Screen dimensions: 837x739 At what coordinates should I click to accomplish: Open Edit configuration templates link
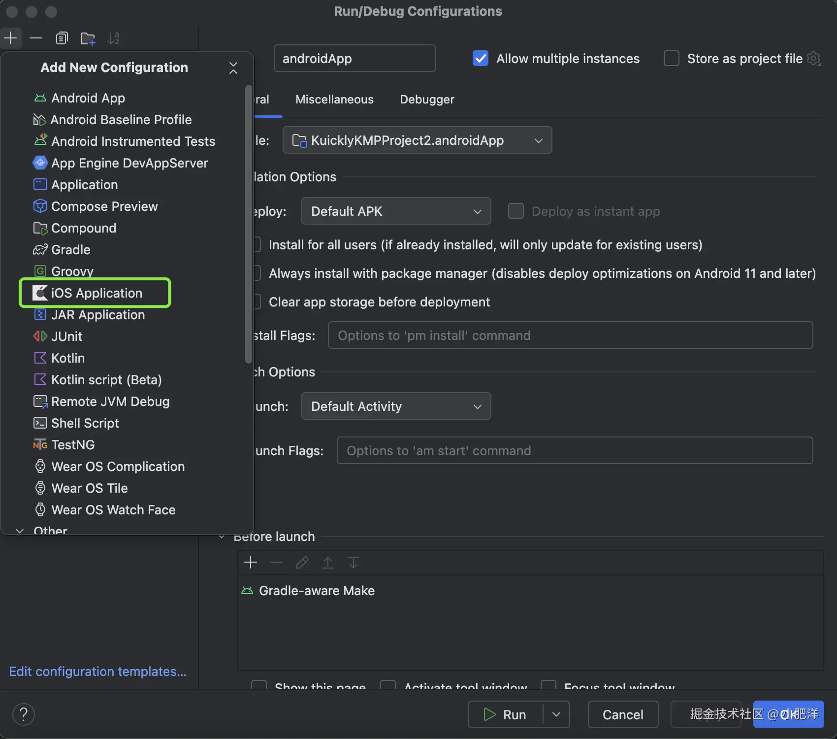98,672
